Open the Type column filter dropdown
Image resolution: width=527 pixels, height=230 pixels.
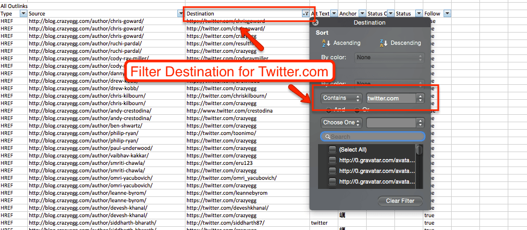[24, 14]
